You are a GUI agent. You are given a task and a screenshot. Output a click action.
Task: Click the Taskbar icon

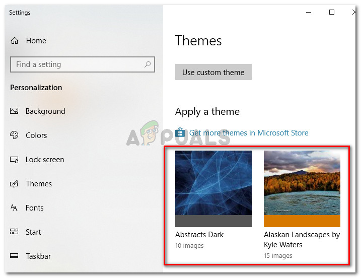pos(14,256)
